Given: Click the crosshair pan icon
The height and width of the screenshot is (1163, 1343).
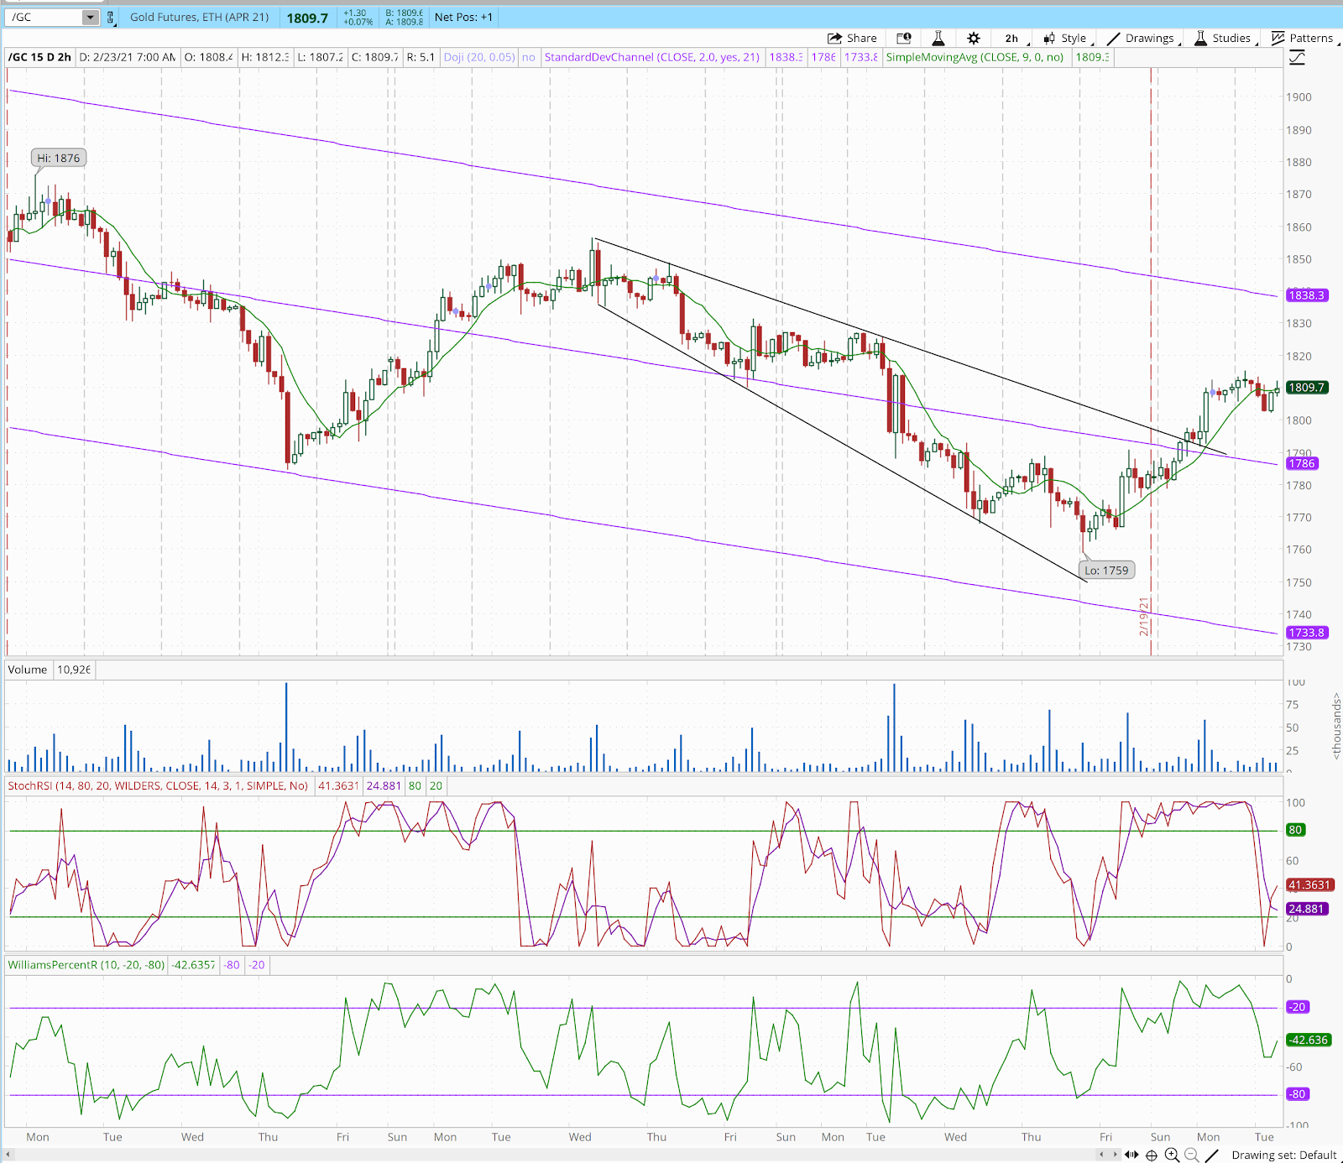Looking at the screenshot, I should (1152, 1155).
